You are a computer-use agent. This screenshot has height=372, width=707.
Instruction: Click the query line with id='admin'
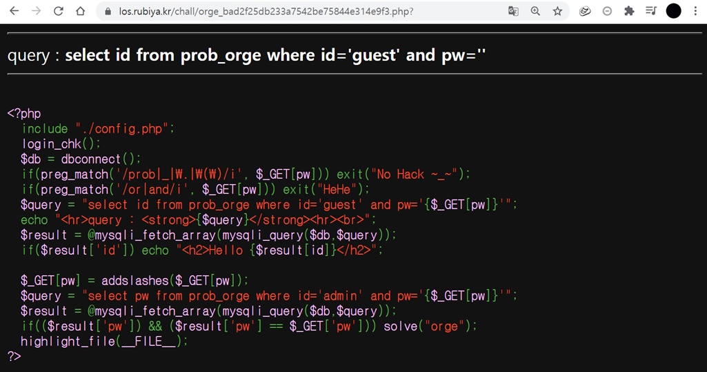click(269, 296)
